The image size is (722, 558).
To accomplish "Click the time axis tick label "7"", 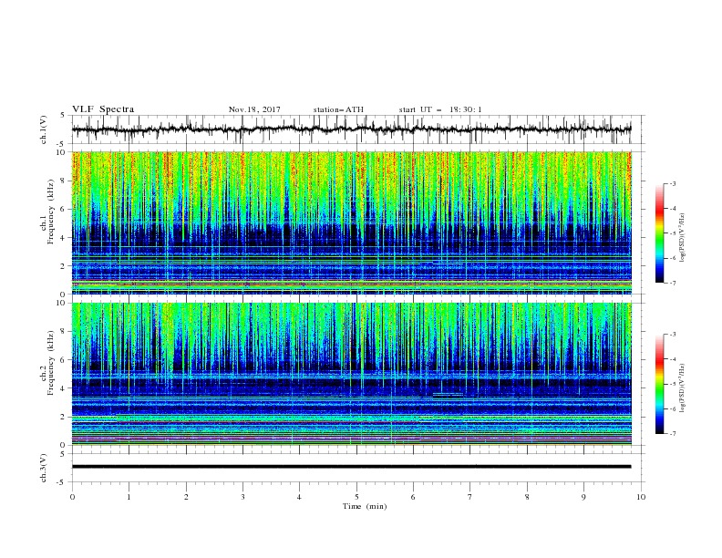I will click(x=470, y=497).
